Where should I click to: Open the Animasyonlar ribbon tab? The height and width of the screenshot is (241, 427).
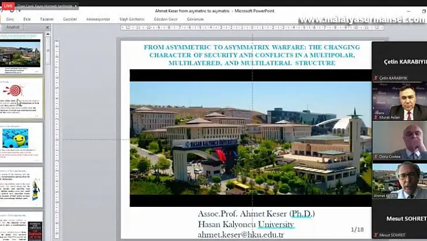pyautogui.click(x=98, y=19)
